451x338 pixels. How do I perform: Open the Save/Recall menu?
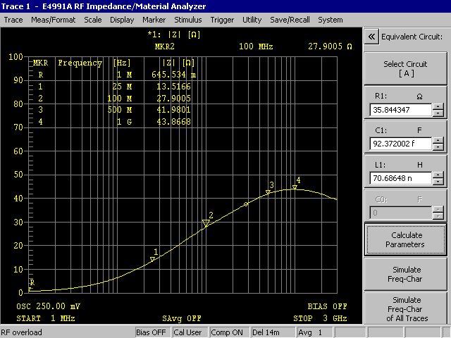click(288, 20)
